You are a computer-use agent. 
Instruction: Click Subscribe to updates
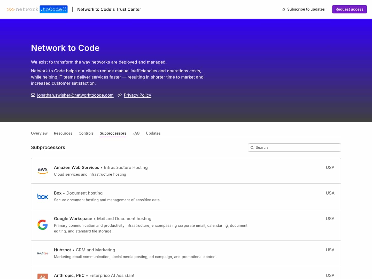[303, 9]
